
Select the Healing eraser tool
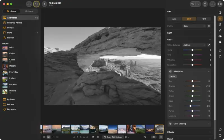(220, 31)
